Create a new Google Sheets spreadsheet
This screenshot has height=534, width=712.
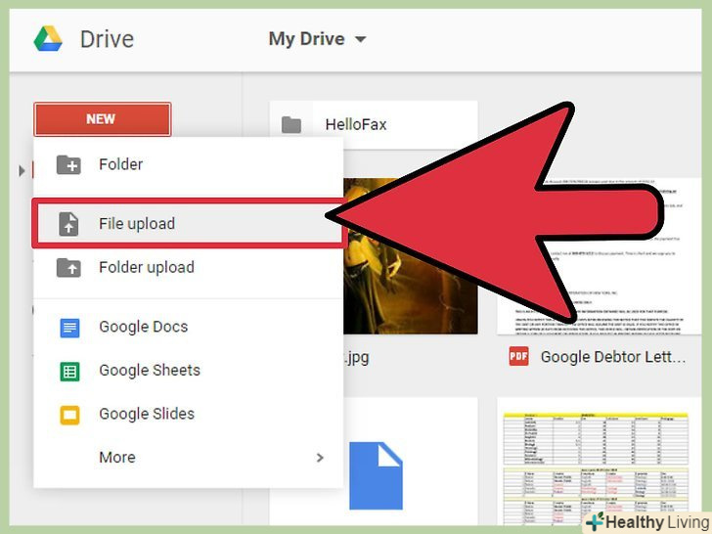(188, 371)
